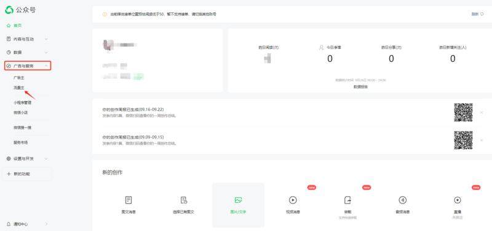This screenshot has width=492, height=231.
Task: Choose the 转载 repost icon
Action: pyautogui.click(x=347, y=200)
